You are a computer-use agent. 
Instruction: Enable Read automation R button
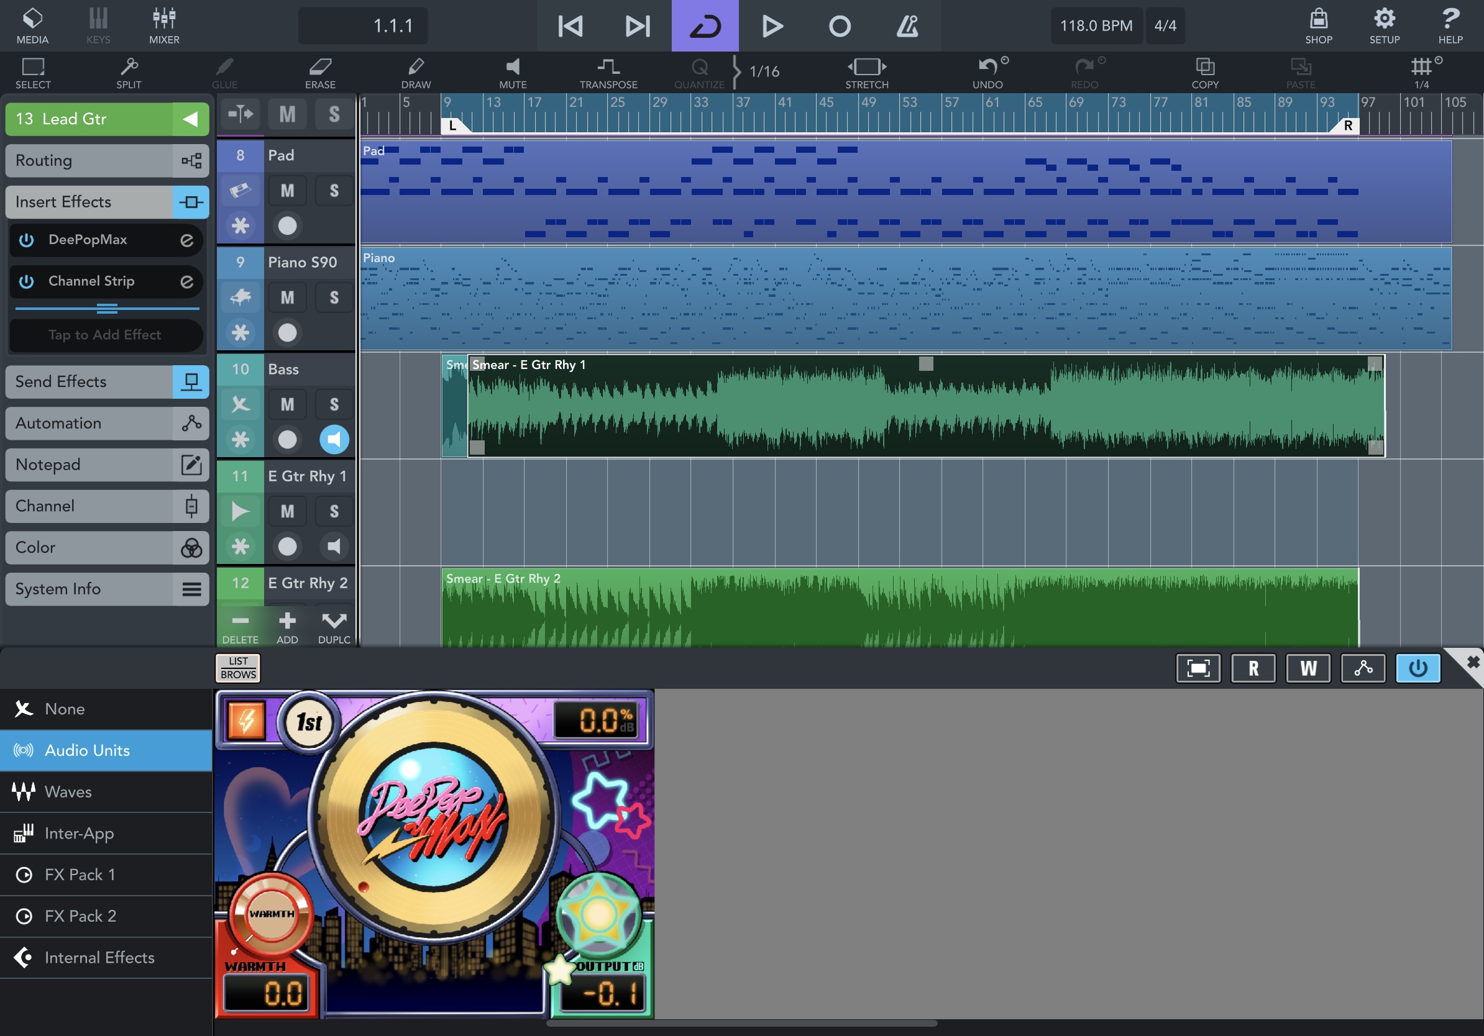click(1253, 668)
